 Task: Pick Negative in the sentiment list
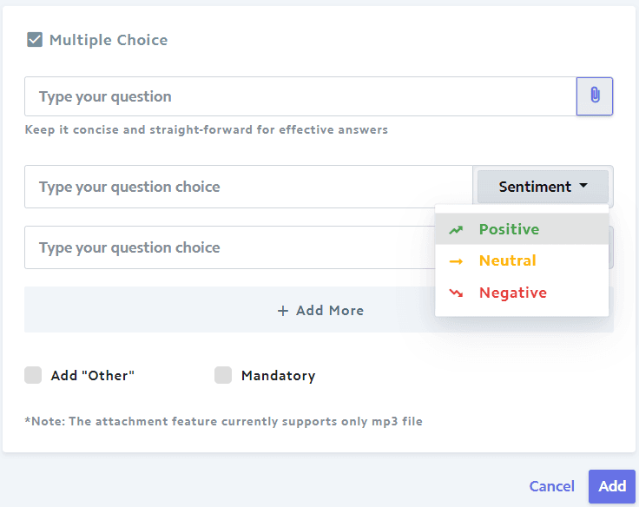(x=522, y=293)
